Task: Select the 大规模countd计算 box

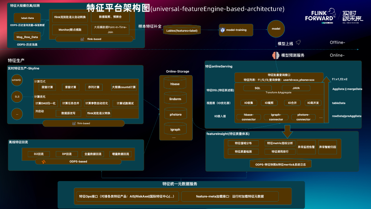Action: coord(124,87)
